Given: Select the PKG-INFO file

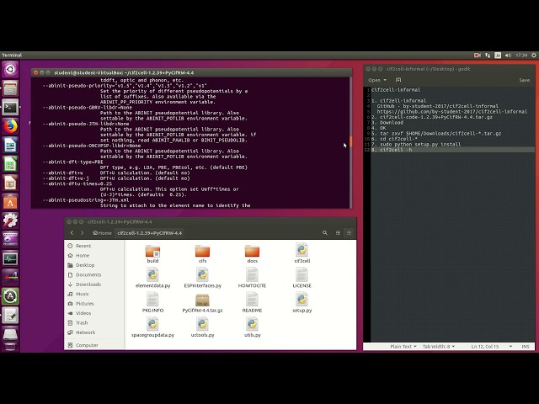Looking at the screenshot, I should coord(152,303).
